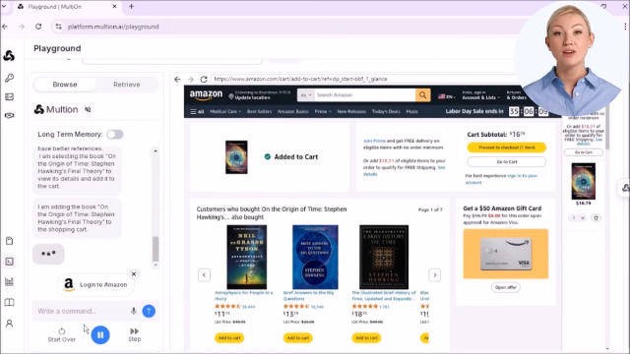Click the Step forward control
This screenshot has width=630, height=354.
pos(135,334)
